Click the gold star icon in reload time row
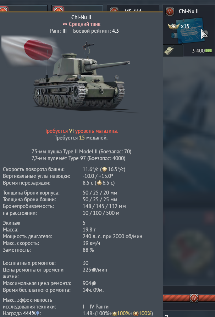 [x=99, y=183]
